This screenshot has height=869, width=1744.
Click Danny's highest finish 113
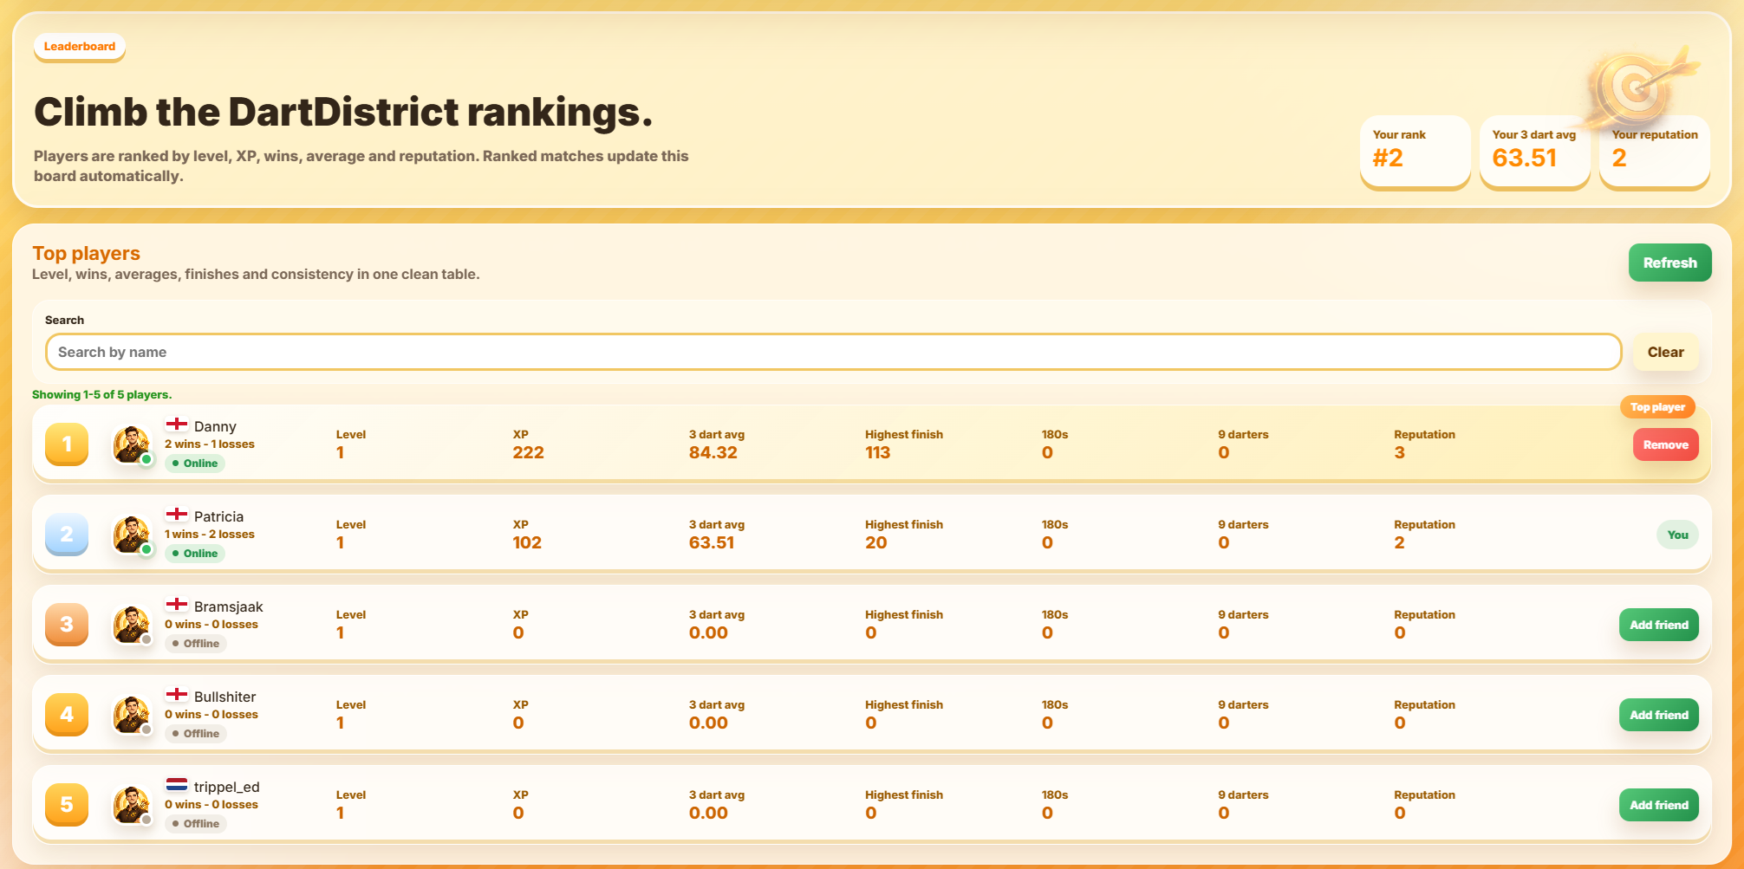tap(877, 452)
